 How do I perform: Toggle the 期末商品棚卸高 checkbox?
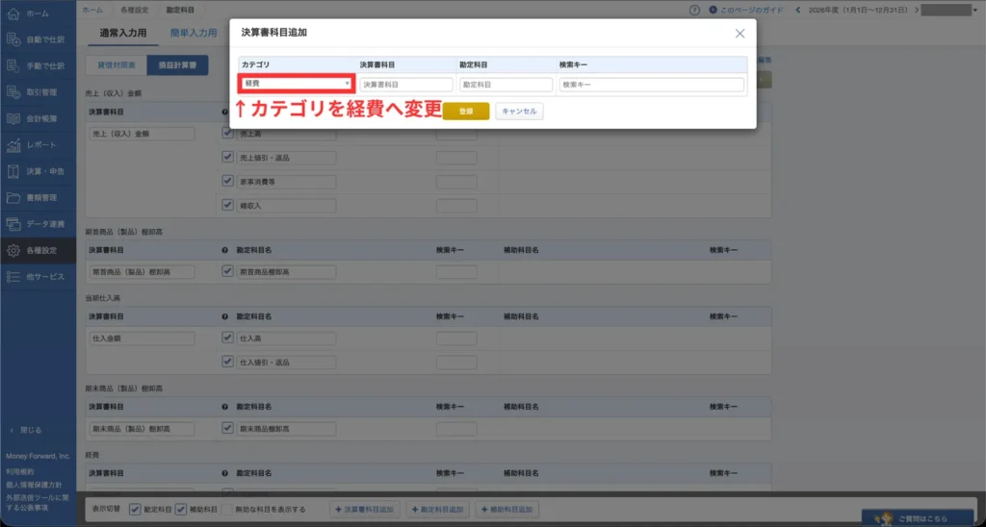[x=227, y=428]
